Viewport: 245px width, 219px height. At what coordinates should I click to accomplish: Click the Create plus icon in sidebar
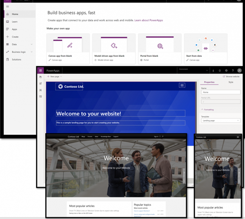point(7,37)
